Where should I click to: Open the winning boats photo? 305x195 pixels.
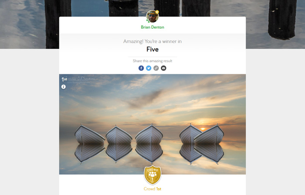[152, 124]
